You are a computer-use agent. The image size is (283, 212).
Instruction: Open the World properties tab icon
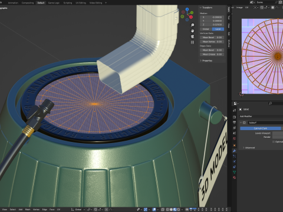[x=234, y=138]
